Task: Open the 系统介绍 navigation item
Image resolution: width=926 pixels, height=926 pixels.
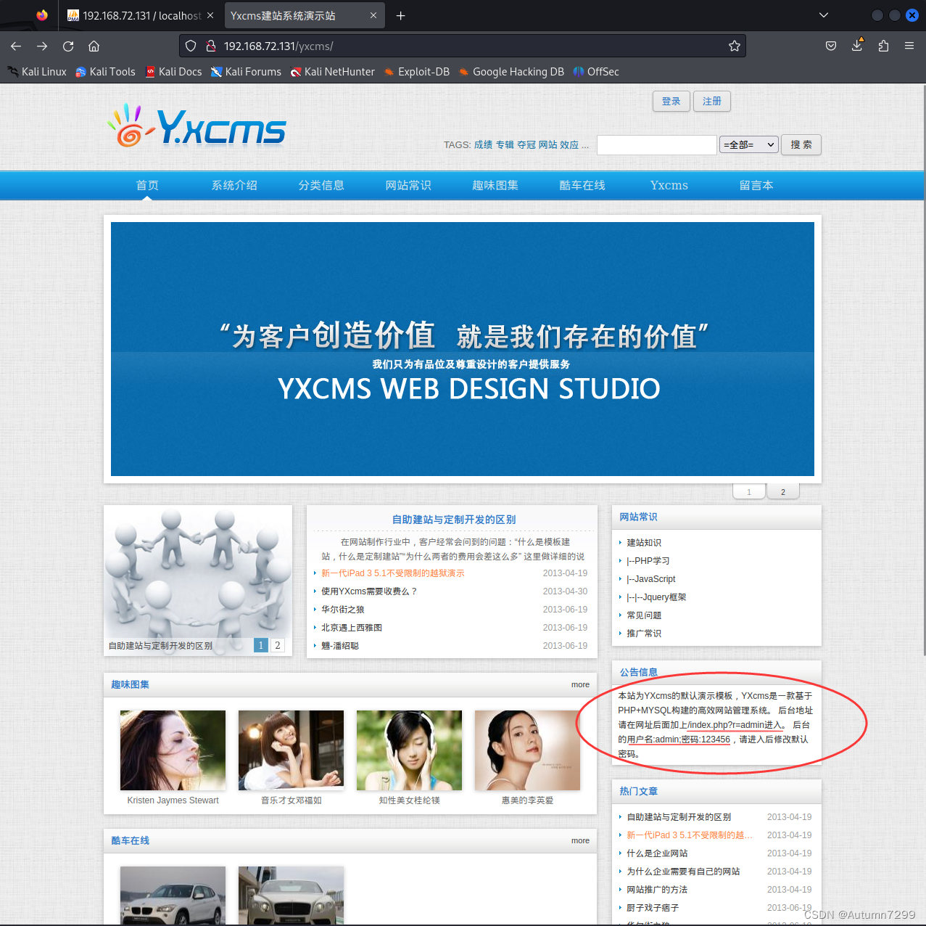Action: coord(234,185)
